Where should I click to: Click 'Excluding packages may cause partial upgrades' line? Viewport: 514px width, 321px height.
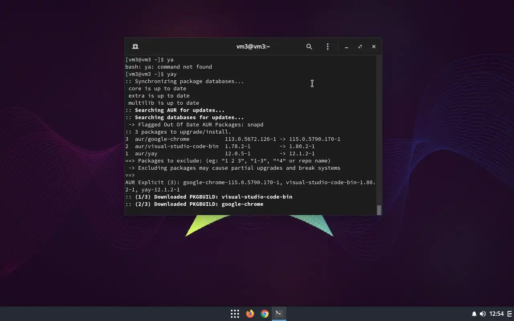235,168
